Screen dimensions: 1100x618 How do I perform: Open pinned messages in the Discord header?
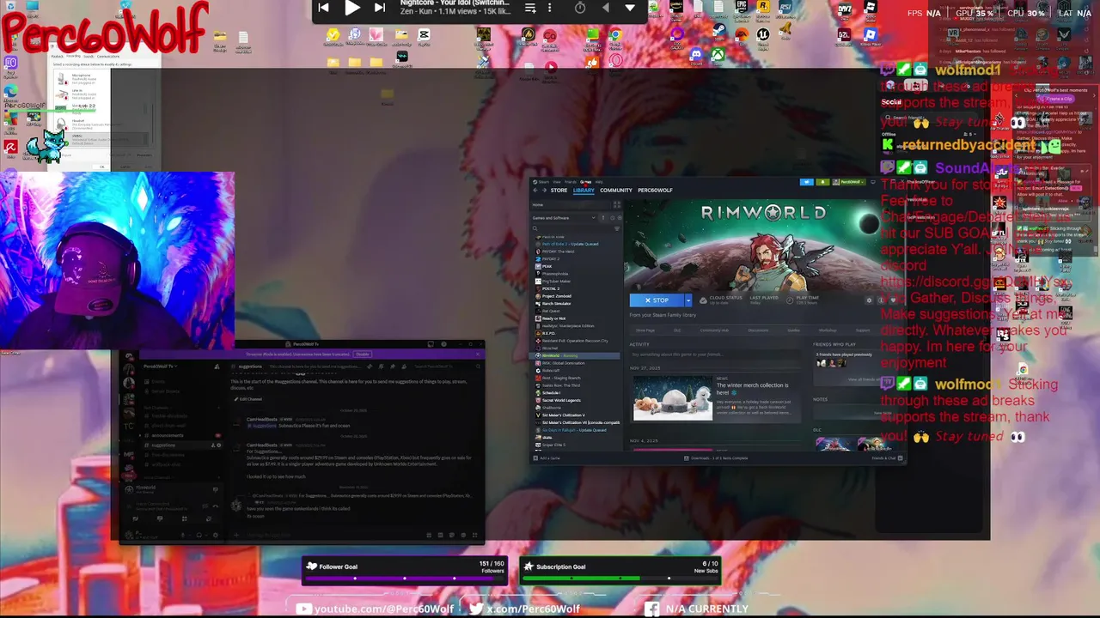(x=393, y=367)
